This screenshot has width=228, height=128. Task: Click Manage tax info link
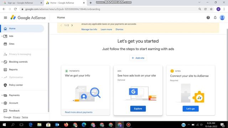[x=89, y=30]
